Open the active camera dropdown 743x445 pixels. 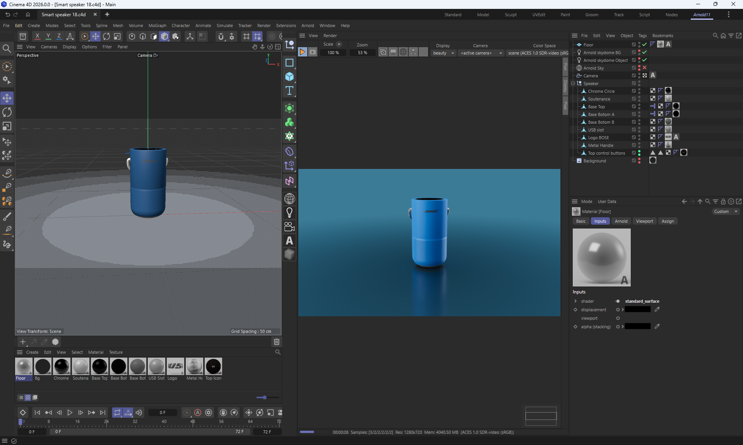tap(481, 53)
